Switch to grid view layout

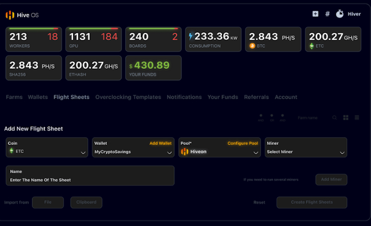[x=346, y=118]
